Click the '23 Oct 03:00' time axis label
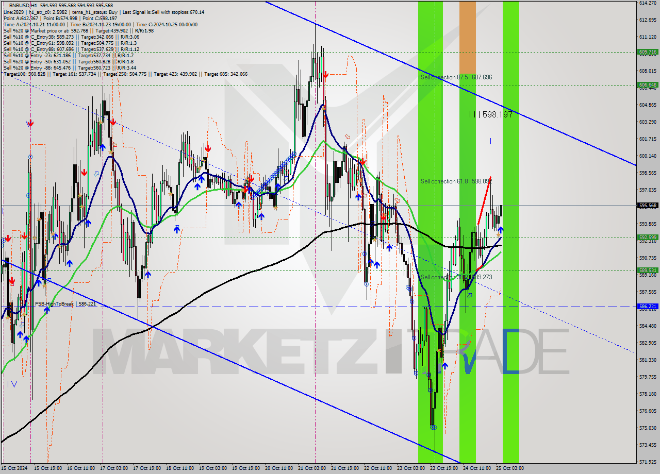 410,468
